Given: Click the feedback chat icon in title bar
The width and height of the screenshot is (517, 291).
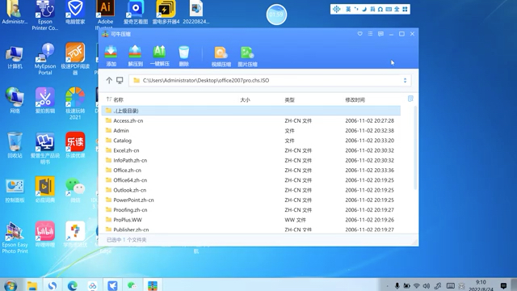Looking at the screenshot, I should [380, 34].
